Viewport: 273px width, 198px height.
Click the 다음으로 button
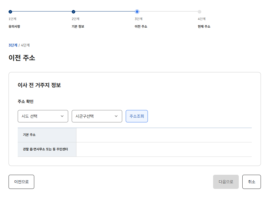click(x=226, y=182)
